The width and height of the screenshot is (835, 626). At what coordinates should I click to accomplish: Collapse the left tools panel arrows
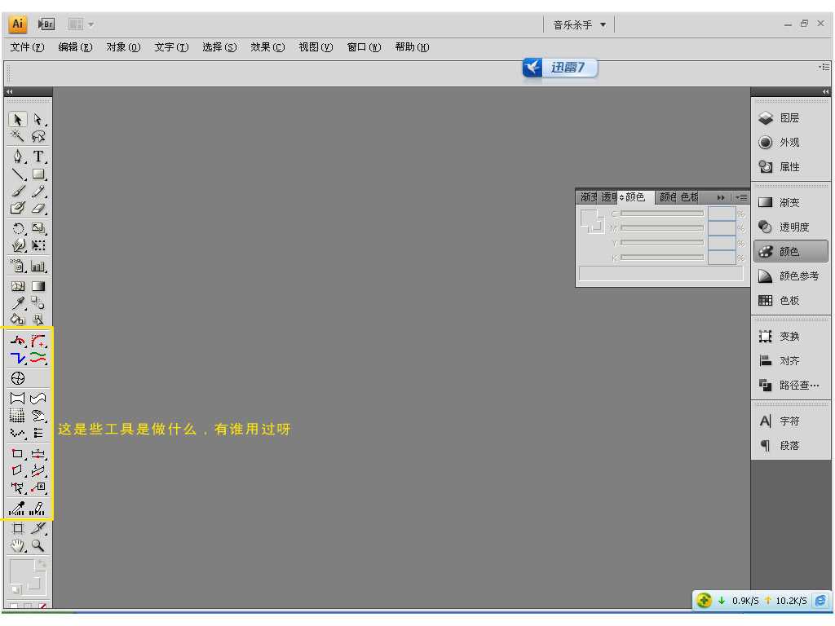tap(10, 91)
